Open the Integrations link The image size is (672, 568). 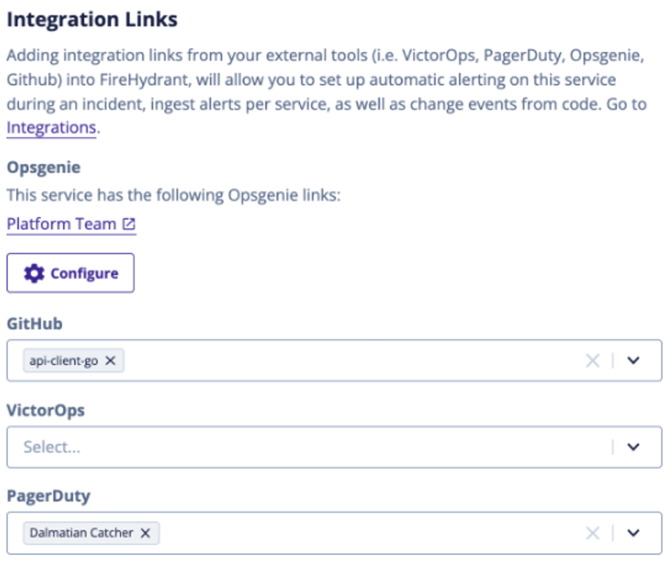[51, 128]
